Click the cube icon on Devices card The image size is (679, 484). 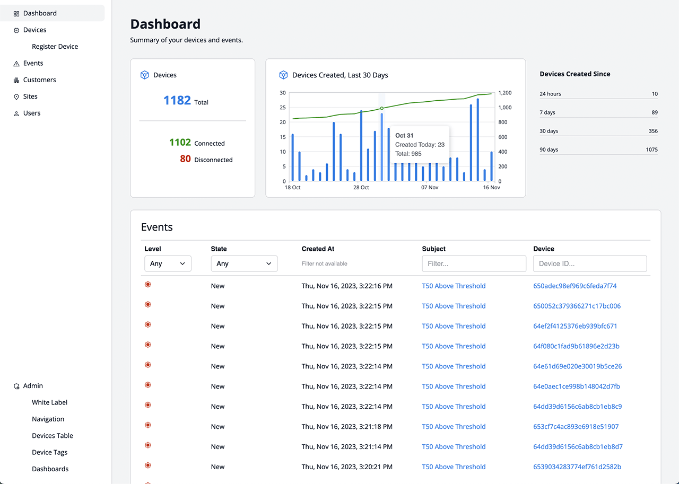[x=144, y=75]
